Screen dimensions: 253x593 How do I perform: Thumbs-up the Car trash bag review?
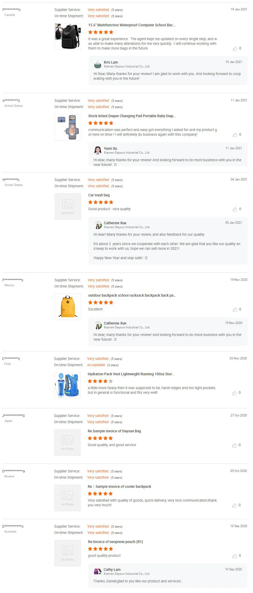[235, 209]
